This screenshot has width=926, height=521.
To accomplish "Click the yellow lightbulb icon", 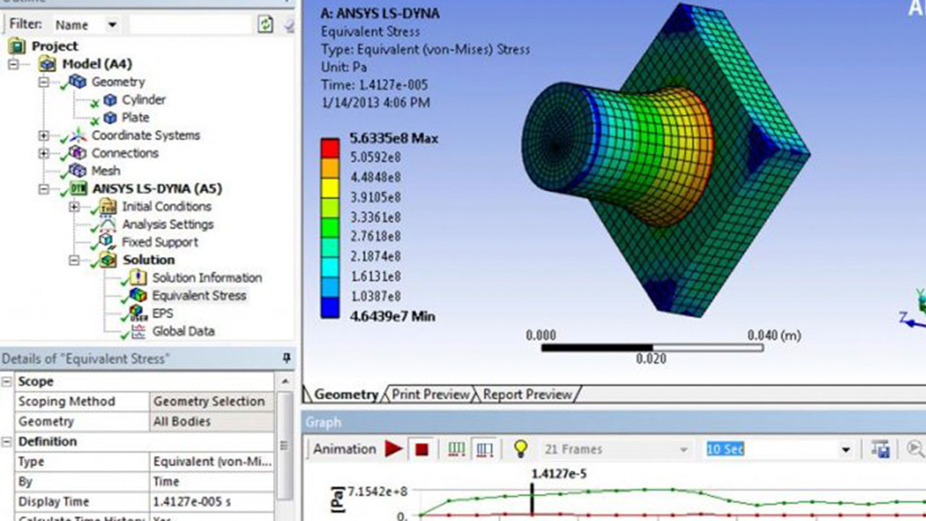I will (x=520, y=449).
